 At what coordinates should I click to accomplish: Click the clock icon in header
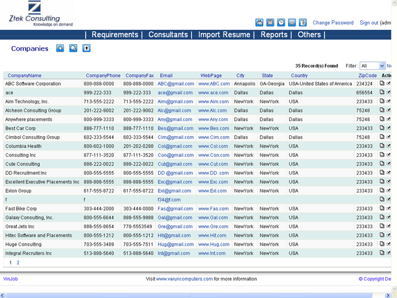(281, 23)
